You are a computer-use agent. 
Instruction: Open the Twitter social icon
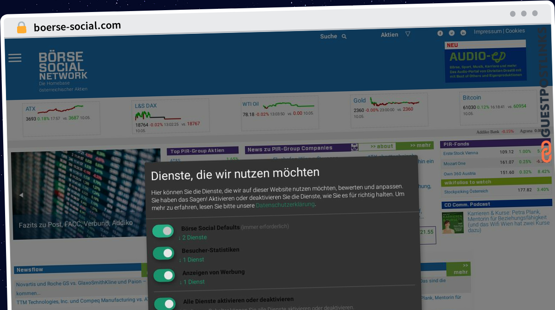[x=452, y=33]
